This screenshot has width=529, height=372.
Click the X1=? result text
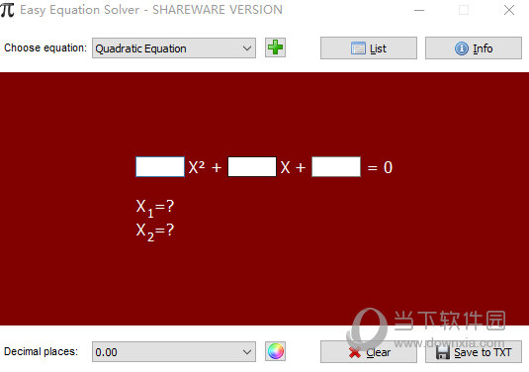click(x=155, y=207)
